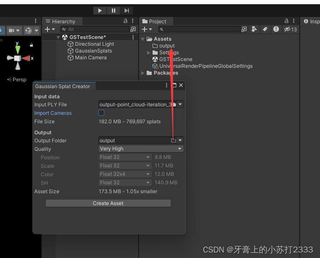Open the Scale format dropdown

pos(125,166)
